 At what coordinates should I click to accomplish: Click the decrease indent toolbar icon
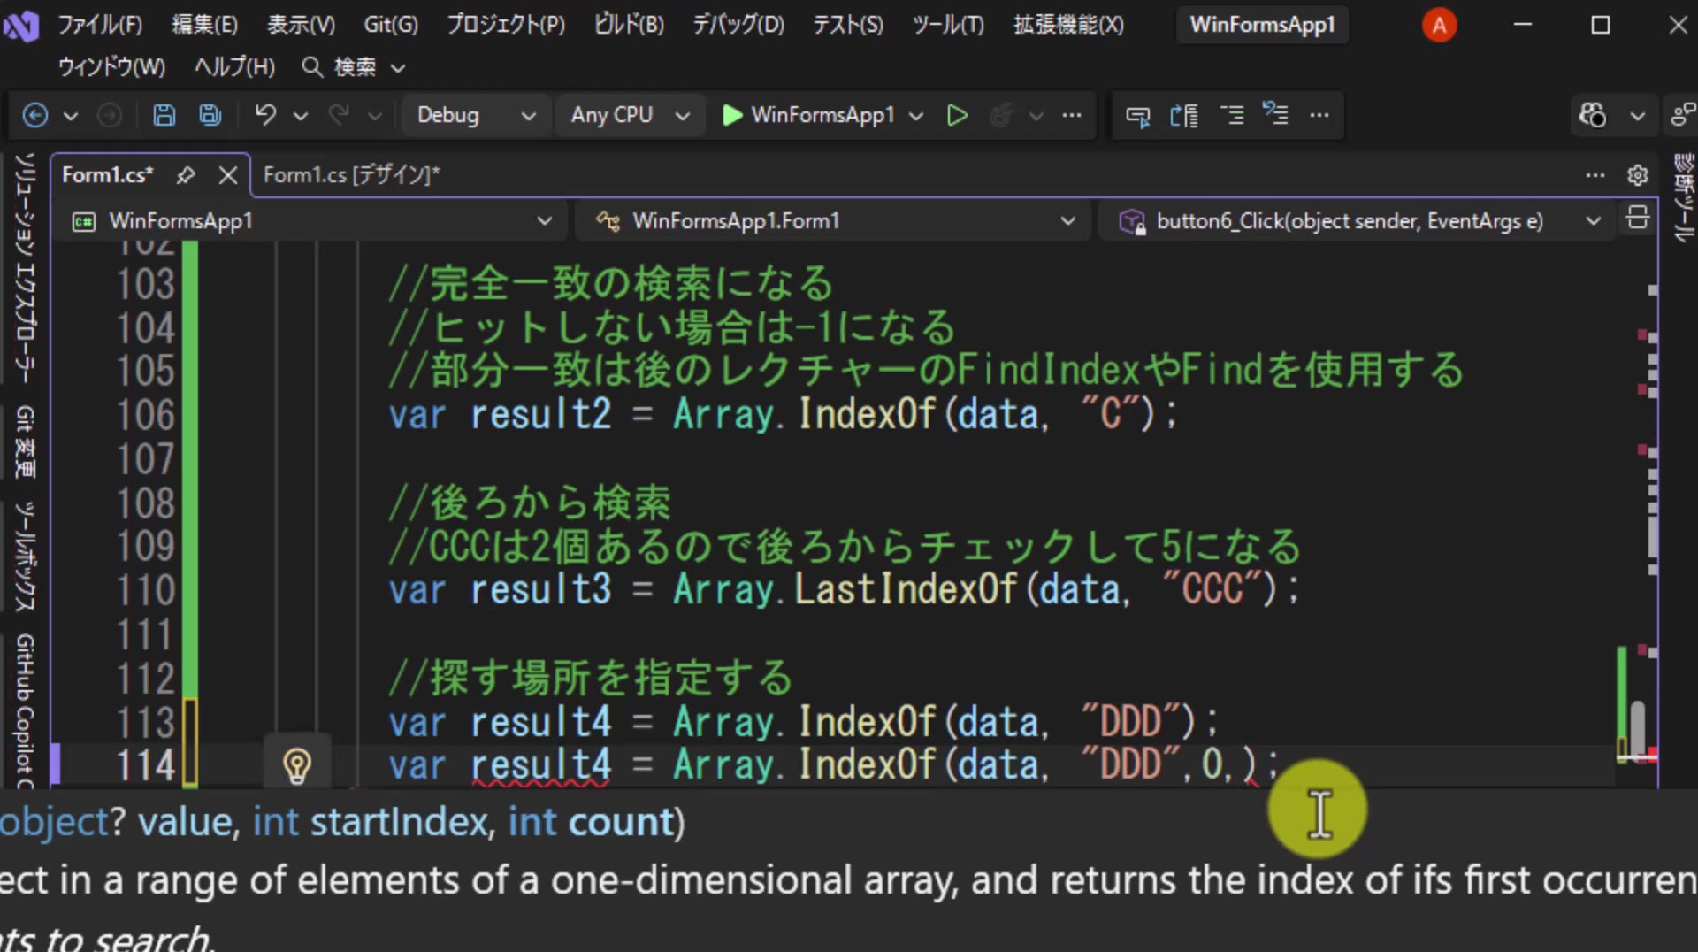[x=1232, y=115]
